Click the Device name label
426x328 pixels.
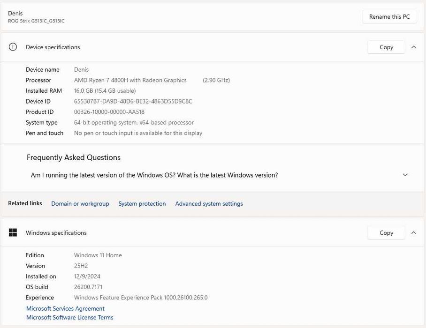point(42,69)
